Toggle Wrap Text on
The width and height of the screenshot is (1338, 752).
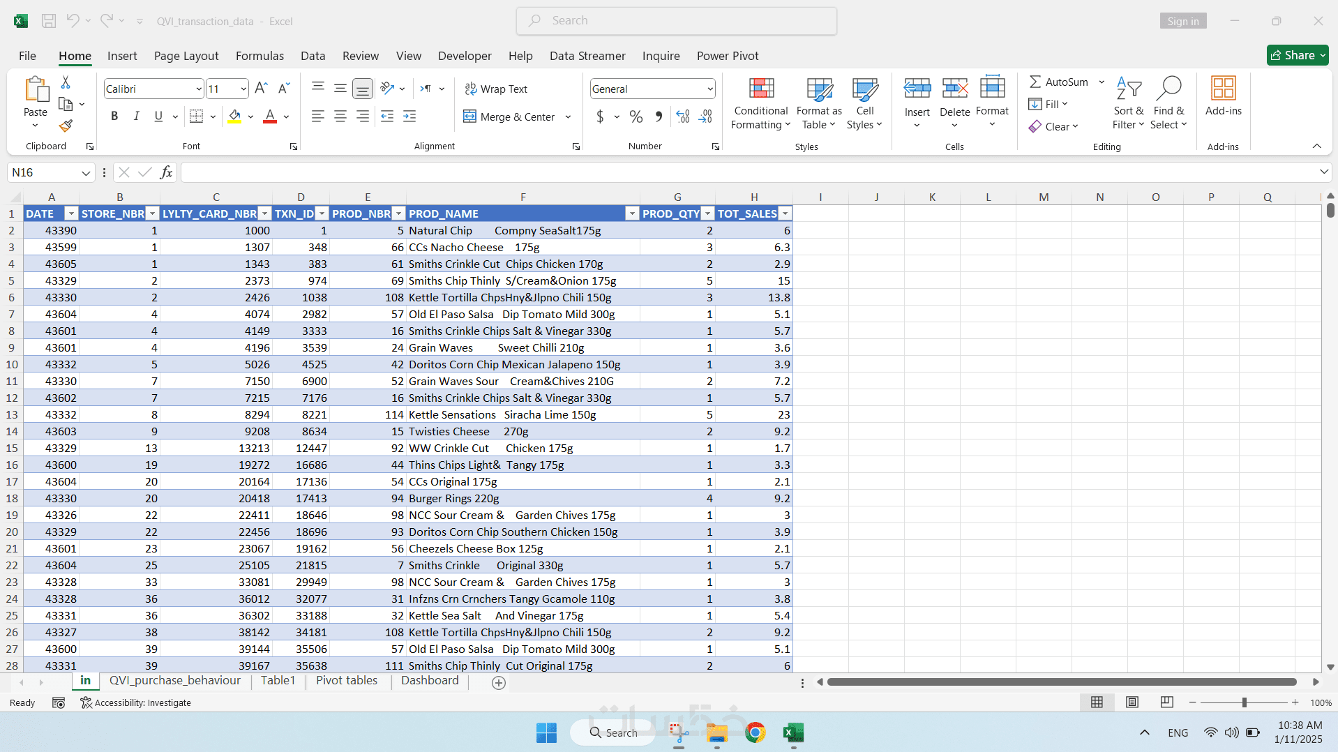click(x=497, y=89)
